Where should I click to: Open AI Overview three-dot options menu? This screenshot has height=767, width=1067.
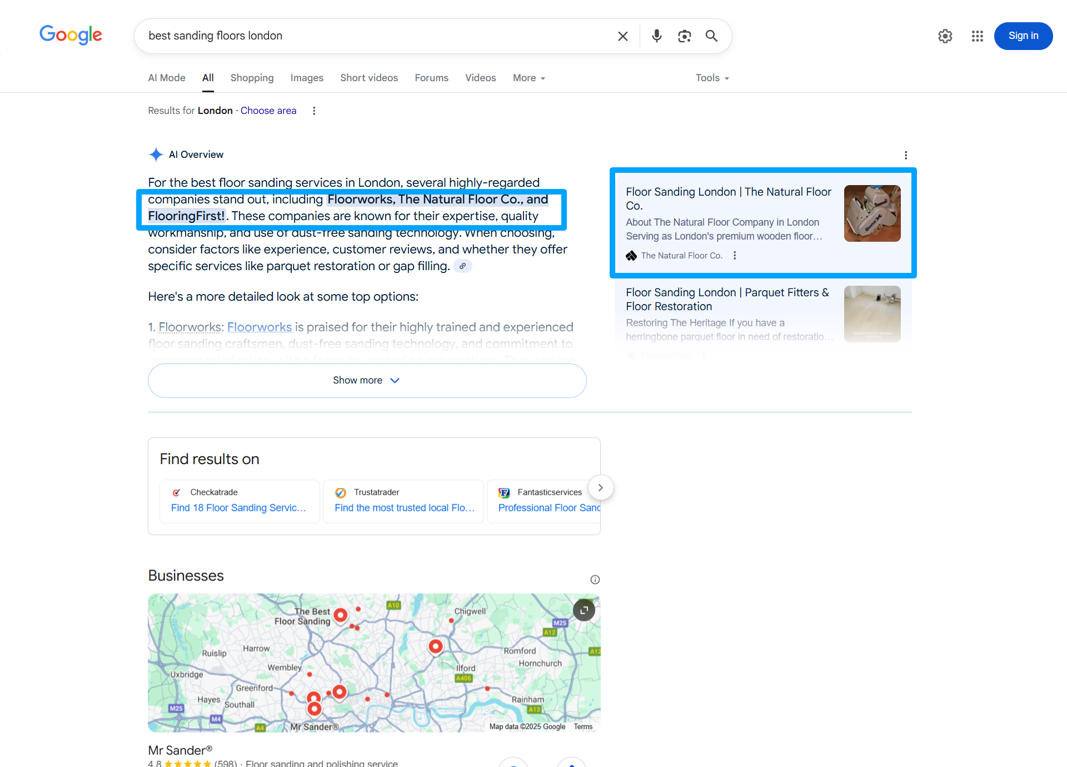tap(905, 155)
